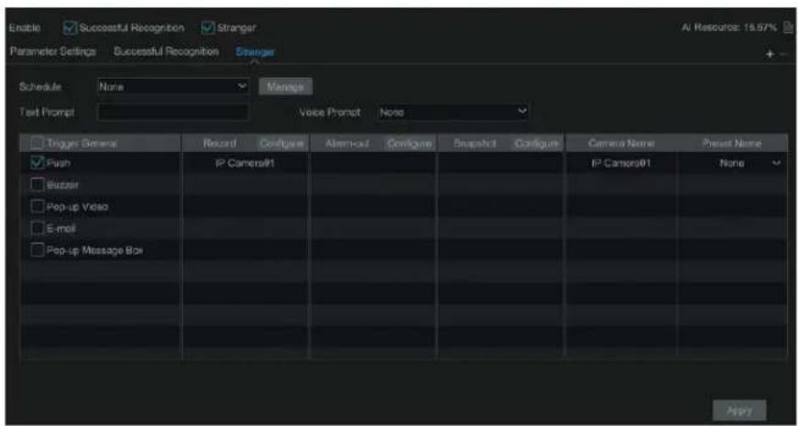Switch to Parameter Settings tab
Screen dimensions: 798x426
(x=53, y=52)
